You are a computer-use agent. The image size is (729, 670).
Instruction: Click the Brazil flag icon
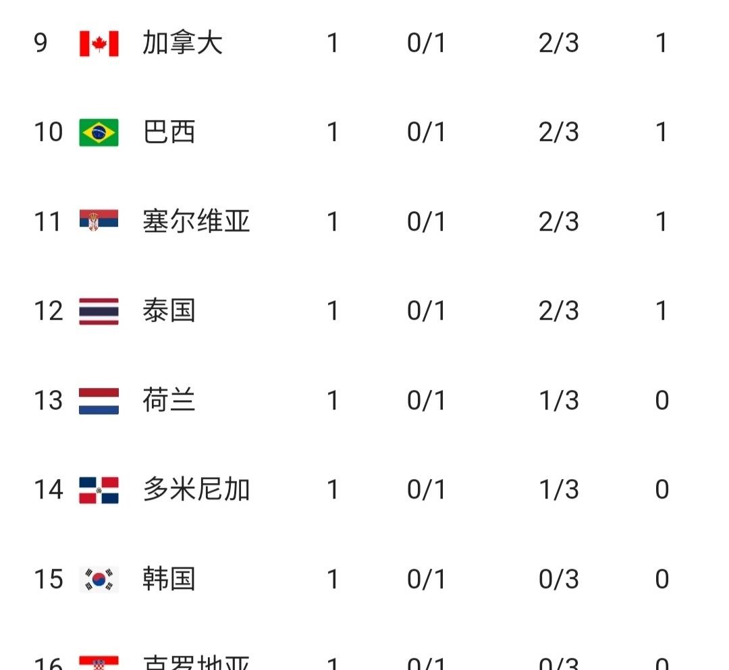point(99,132)
